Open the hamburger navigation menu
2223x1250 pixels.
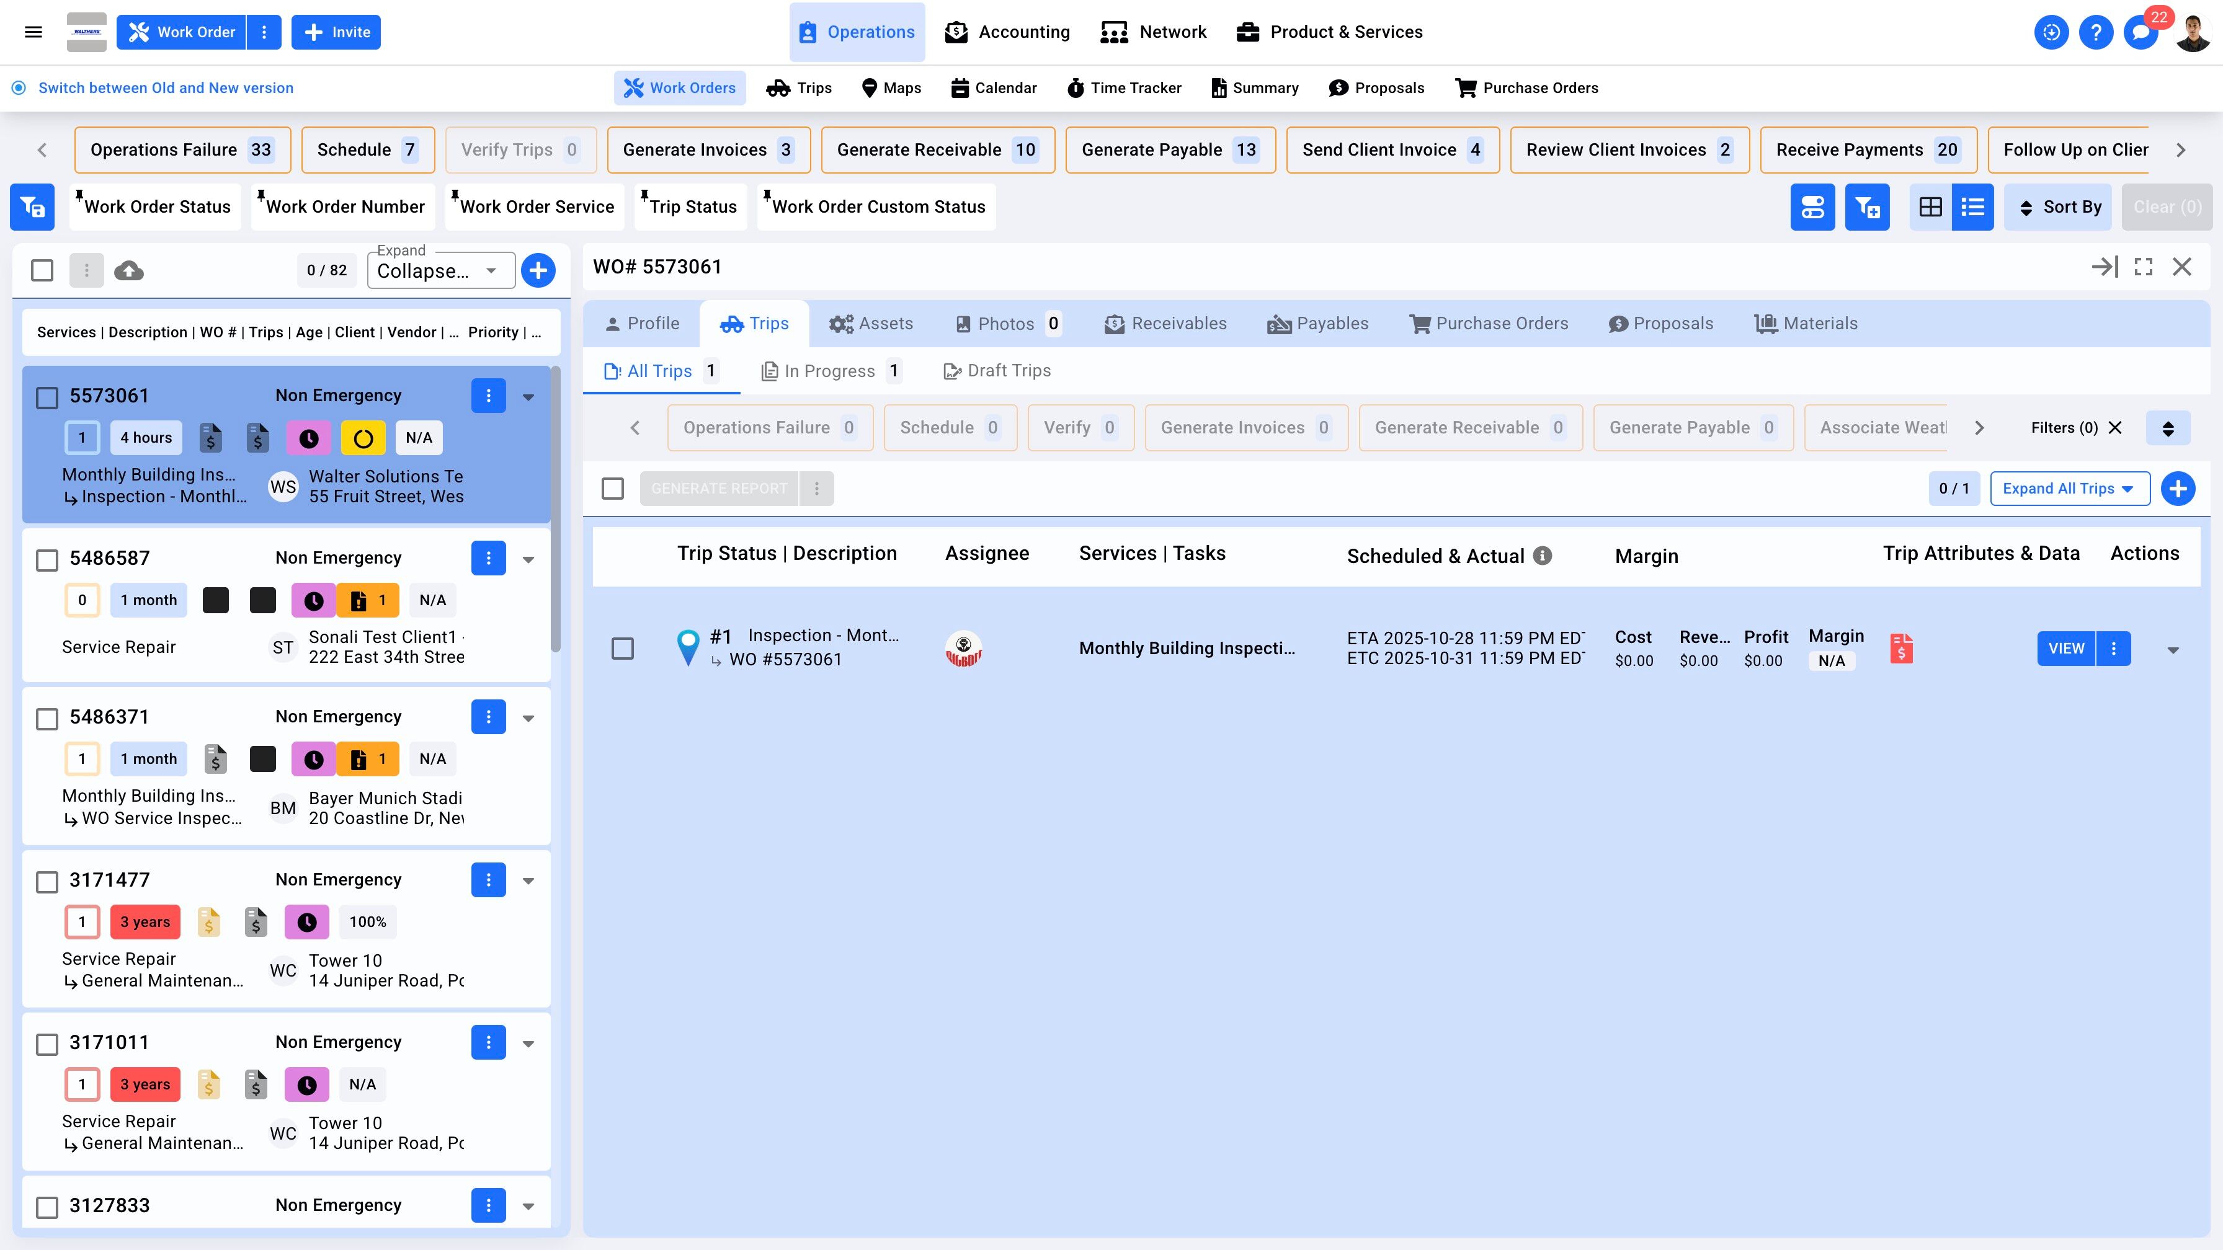33,32
